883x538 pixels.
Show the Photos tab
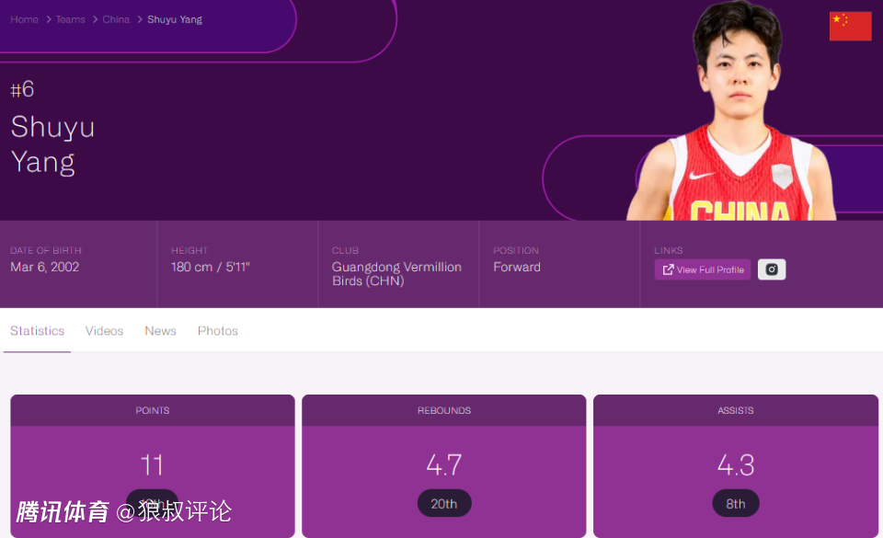click(218, 331)
